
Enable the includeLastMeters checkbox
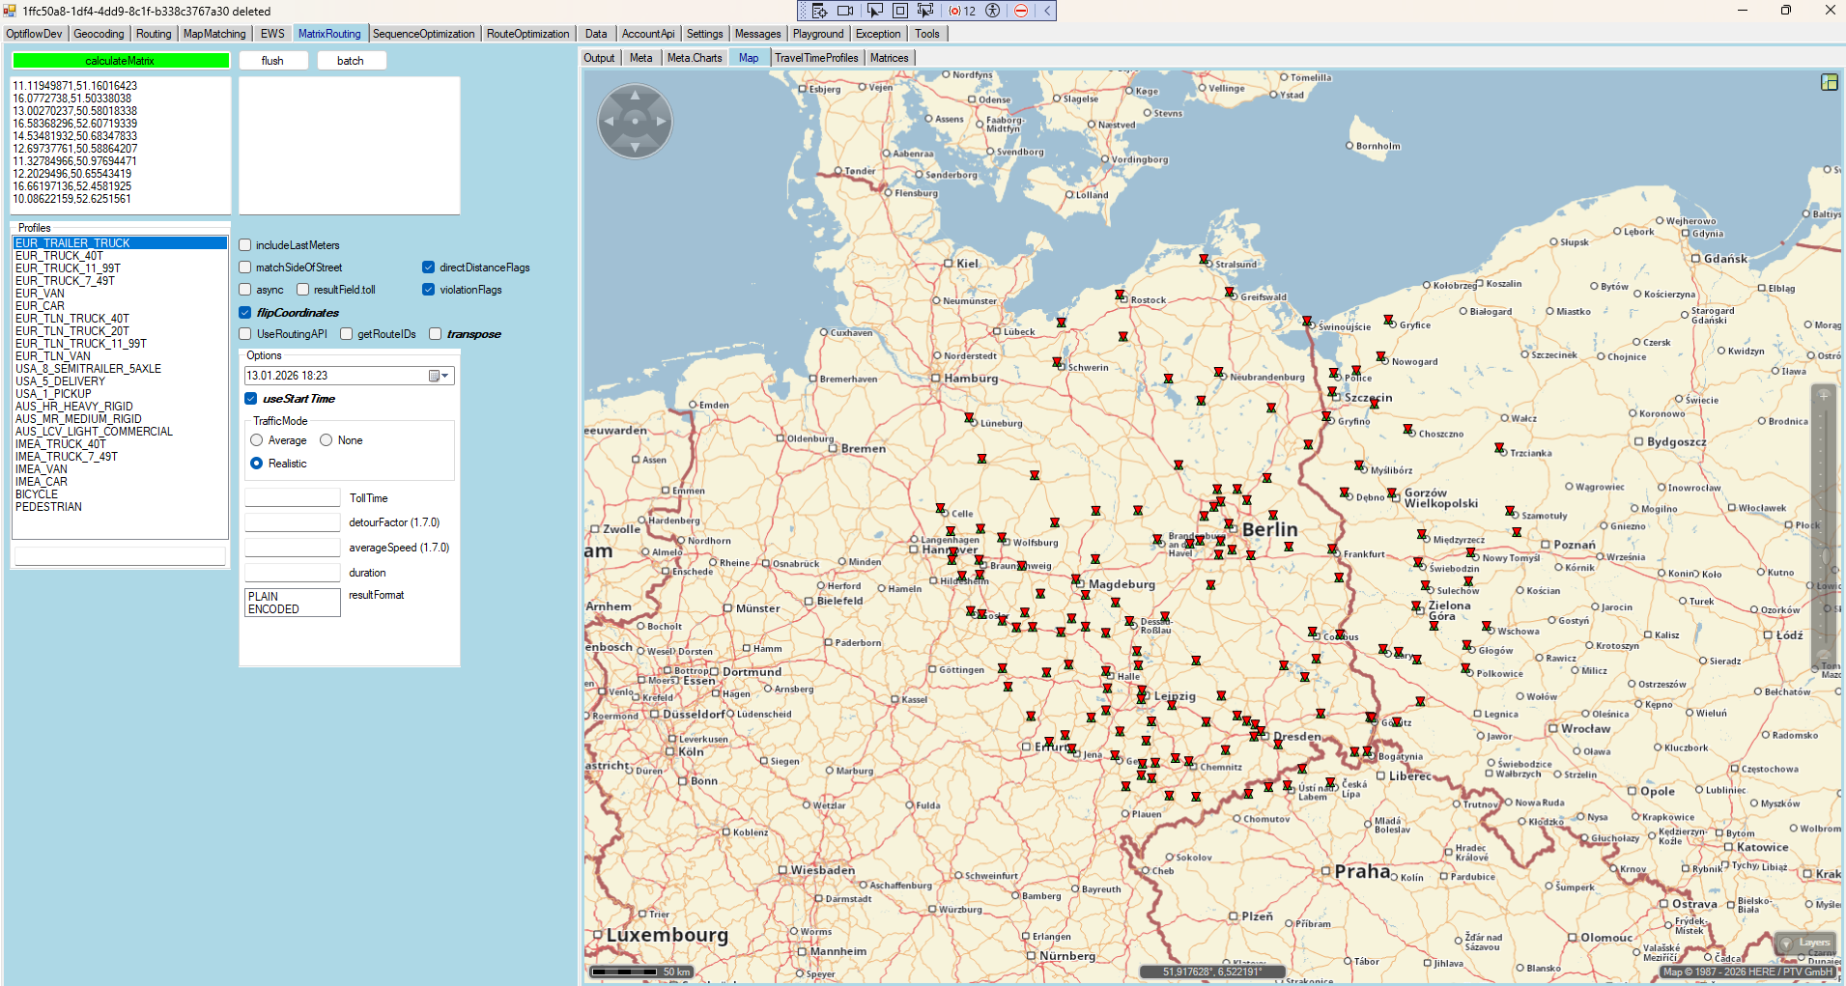pos(245,245)
